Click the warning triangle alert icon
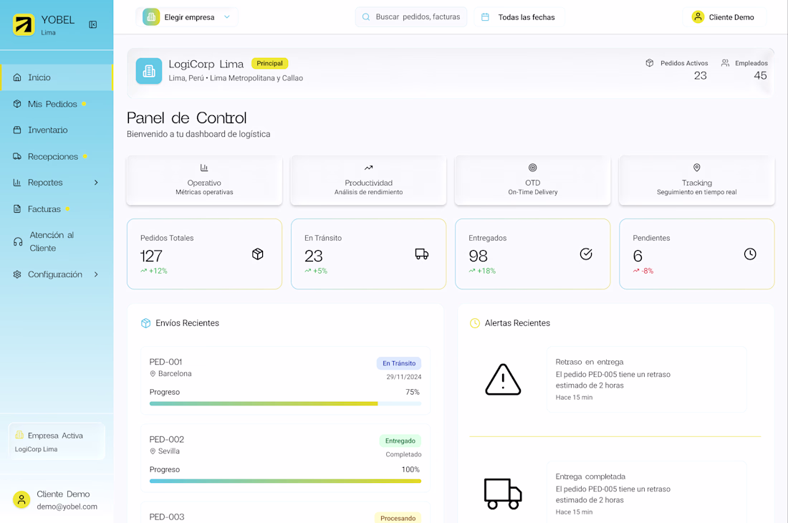This screenshot has height=523, width=788. coord(503,379)
